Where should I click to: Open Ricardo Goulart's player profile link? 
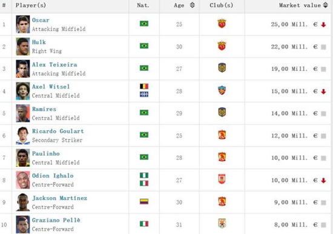pyautogui.click(x=58, y=132)
